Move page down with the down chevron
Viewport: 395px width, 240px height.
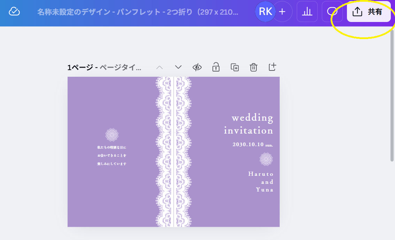tap(178, 67)
